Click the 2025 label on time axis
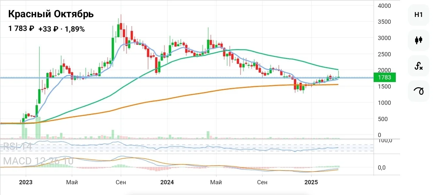The height and width of the screenshot is (195, 433). [311, 182]
